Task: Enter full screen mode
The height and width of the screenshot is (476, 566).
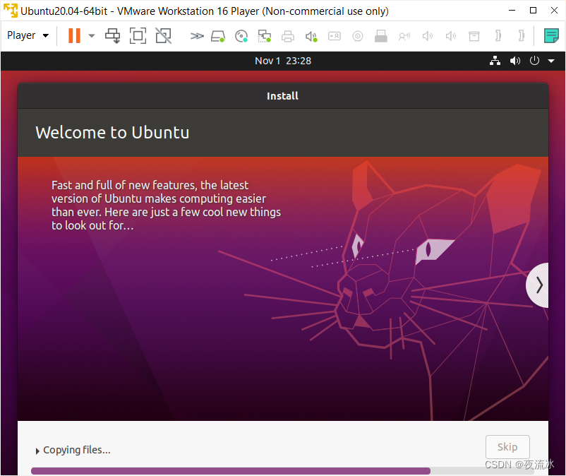Action: pos(138,36)
